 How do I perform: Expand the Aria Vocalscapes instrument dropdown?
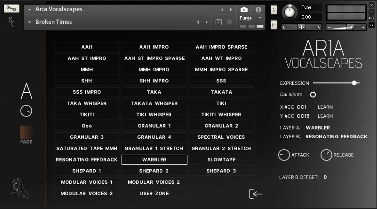click(29, 9)
